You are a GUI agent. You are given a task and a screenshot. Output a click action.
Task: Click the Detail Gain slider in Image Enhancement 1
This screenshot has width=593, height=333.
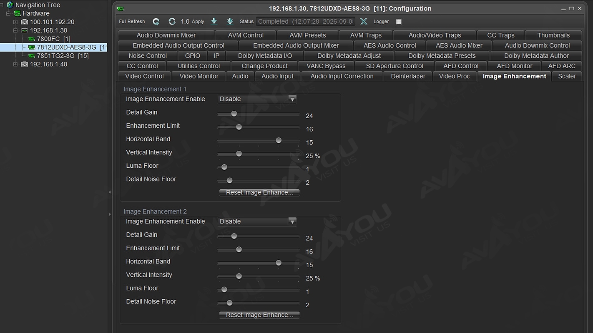pyautogui.click(x=259, y=114)
